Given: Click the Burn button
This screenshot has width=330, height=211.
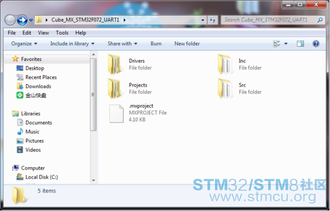Looking at the screenshot, I should pos(156,44).
